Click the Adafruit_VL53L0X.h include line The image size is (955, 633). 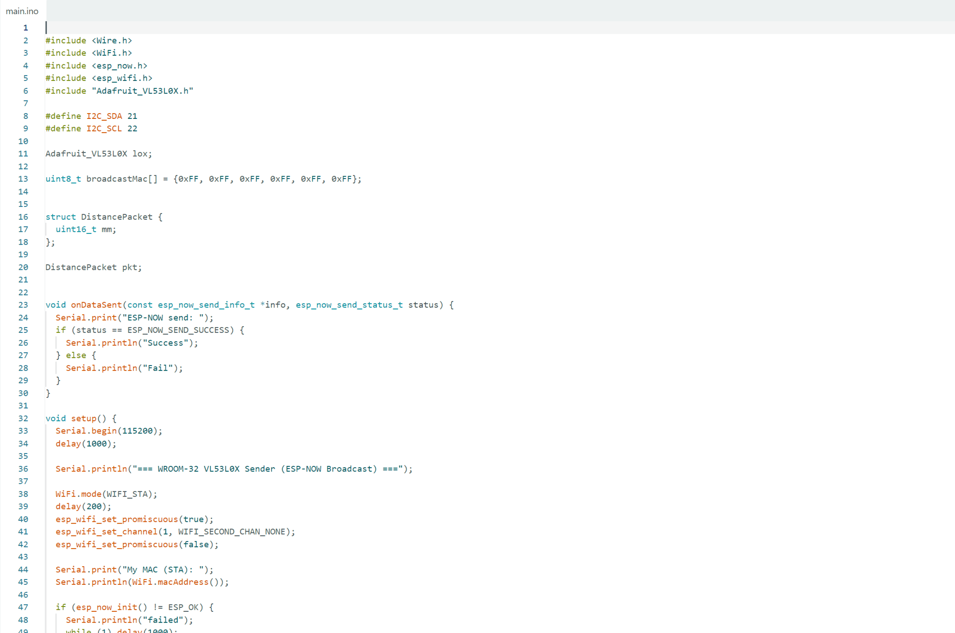119,91
